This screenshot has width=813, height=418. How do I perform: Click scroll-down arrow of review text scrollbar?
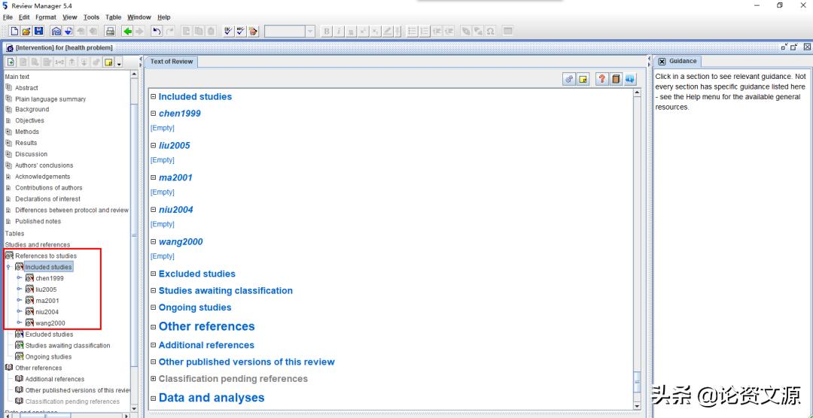pos(638,406)
